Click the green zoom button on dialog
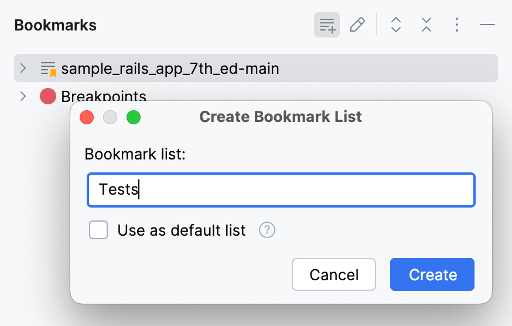512x326 pixels. click(134, 117)
